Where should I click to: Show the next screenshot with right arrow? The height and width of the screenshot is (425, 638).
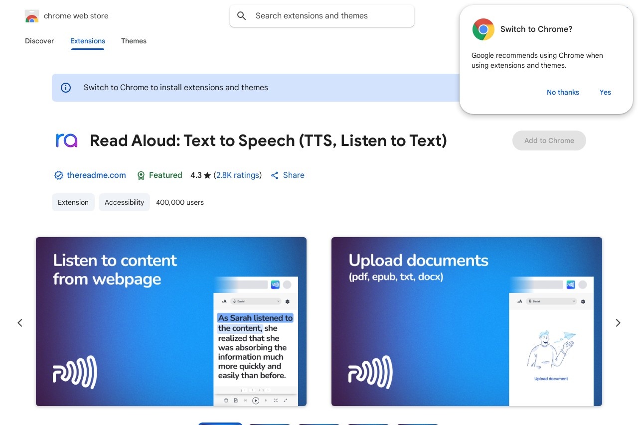coord(618,323)
